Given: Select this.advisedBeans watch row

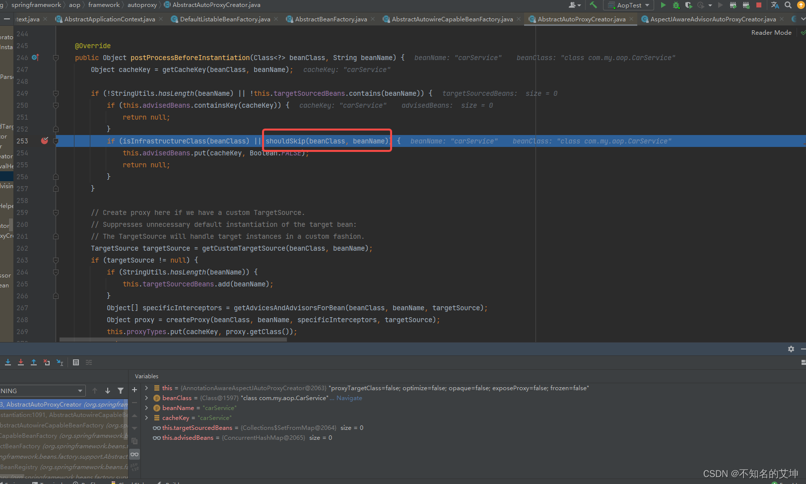Looking at the screenshot, I should (243, 438).
